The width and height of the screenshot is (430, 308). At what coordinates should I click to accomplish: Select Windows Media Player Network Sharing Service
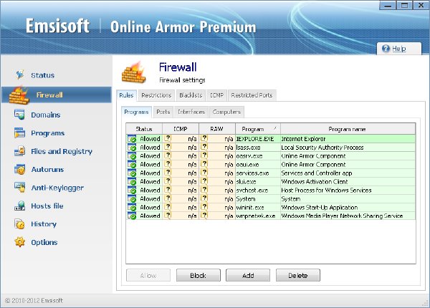[x=348, y=216]
